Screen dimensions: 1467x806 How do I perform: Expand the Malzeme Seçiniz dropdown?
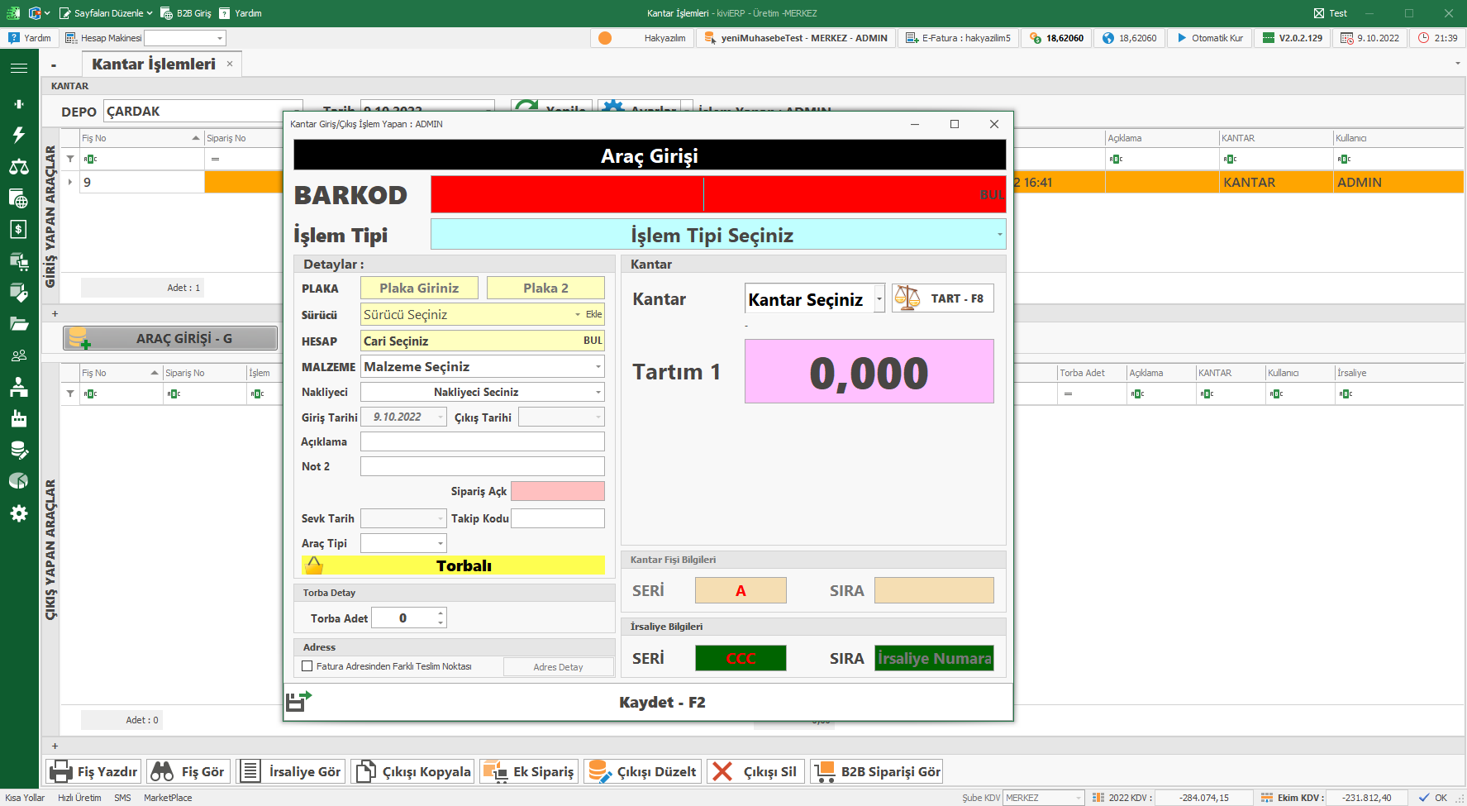598,366
